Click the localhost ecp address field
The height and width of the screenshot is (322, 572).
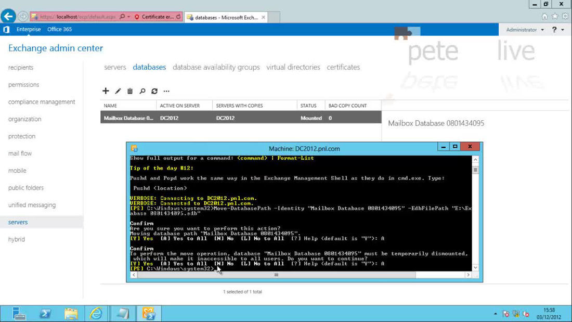(x=77, y=17)
